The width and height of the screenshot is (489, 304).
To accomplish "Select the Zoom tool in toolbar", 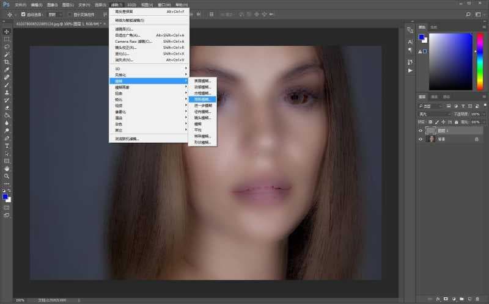I will tap(7, 176).
